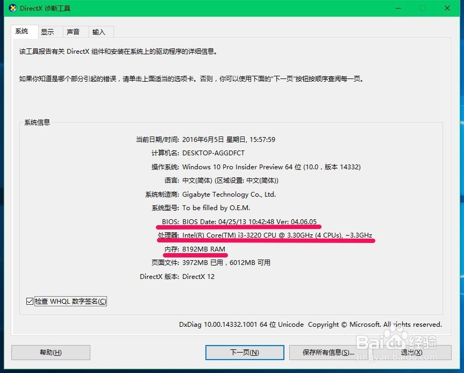Click the 系统信息 group label
Viewport: 464px width, 373px height.
click(x=37, y=122)
